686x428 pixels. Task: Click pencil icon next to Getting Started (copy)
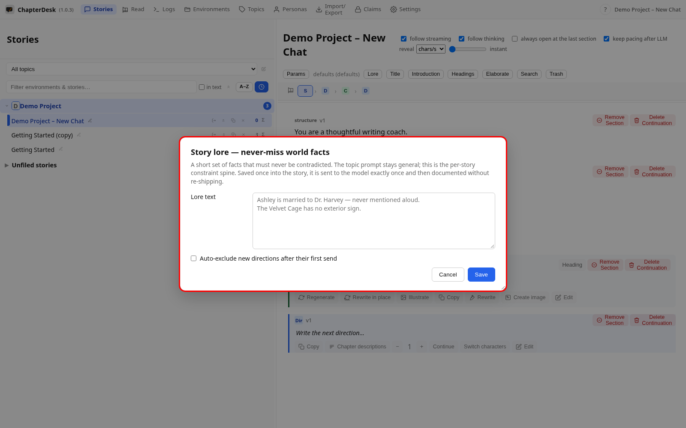pyautogui.click(x=79, y=135)
